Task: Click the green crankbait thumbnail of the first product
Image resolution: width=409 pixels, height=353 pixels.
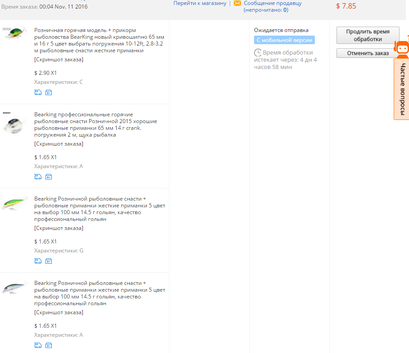Action: tap(14, 34)
